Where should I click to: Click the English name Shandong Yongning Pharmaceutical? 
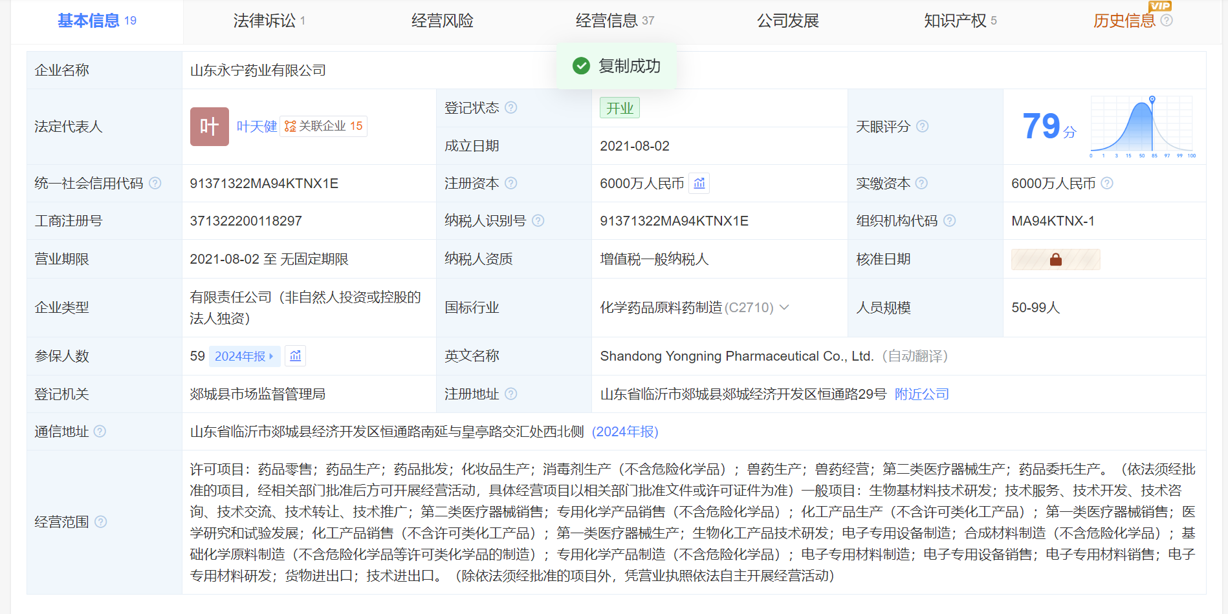click(x=737, y=356)
